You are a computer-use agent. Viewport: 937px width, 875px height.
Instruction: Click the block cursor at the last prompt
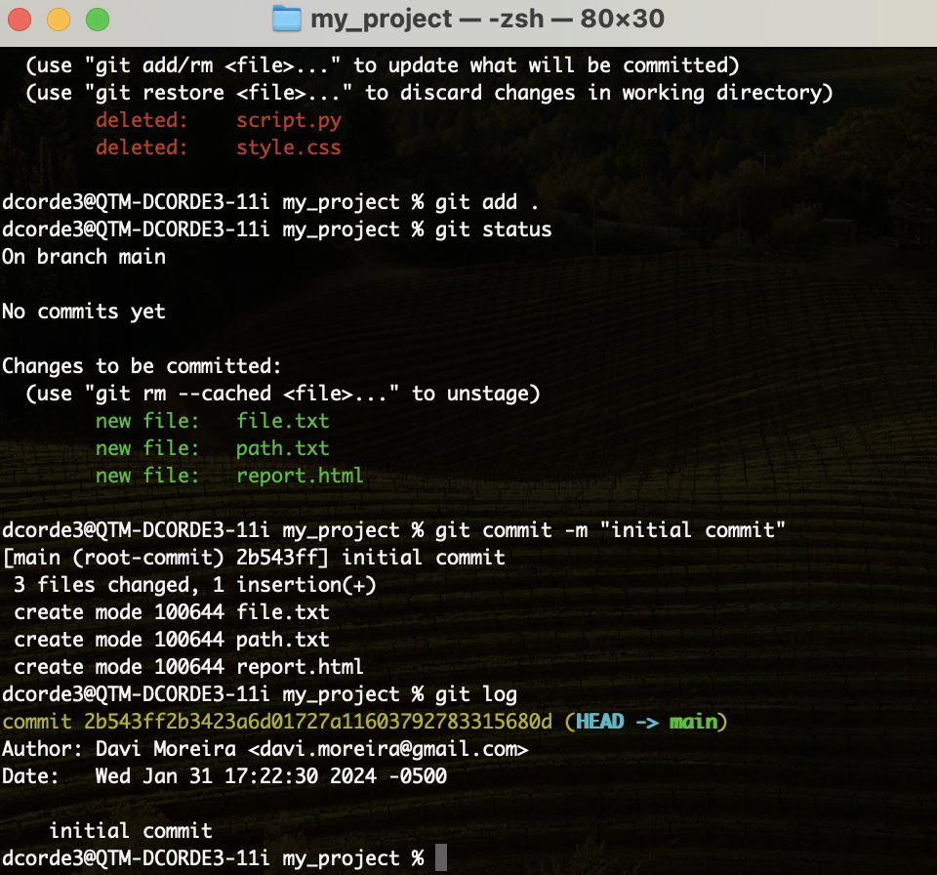pyautogui.click(x=441, y=857)
